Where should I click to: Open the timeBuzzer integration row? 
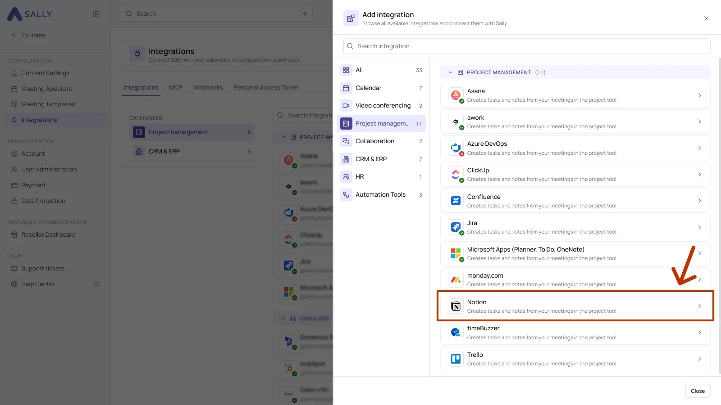575,333
